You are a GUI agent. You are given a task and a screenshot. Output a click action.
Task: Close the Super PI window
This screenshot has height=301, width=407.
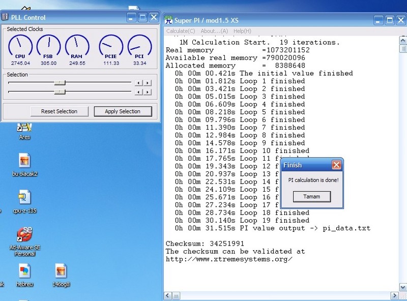(401, 20)
